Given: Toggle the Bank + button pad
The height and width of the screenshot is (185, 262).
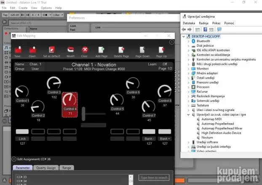Looking at the screenshot, I should point(165,132).
